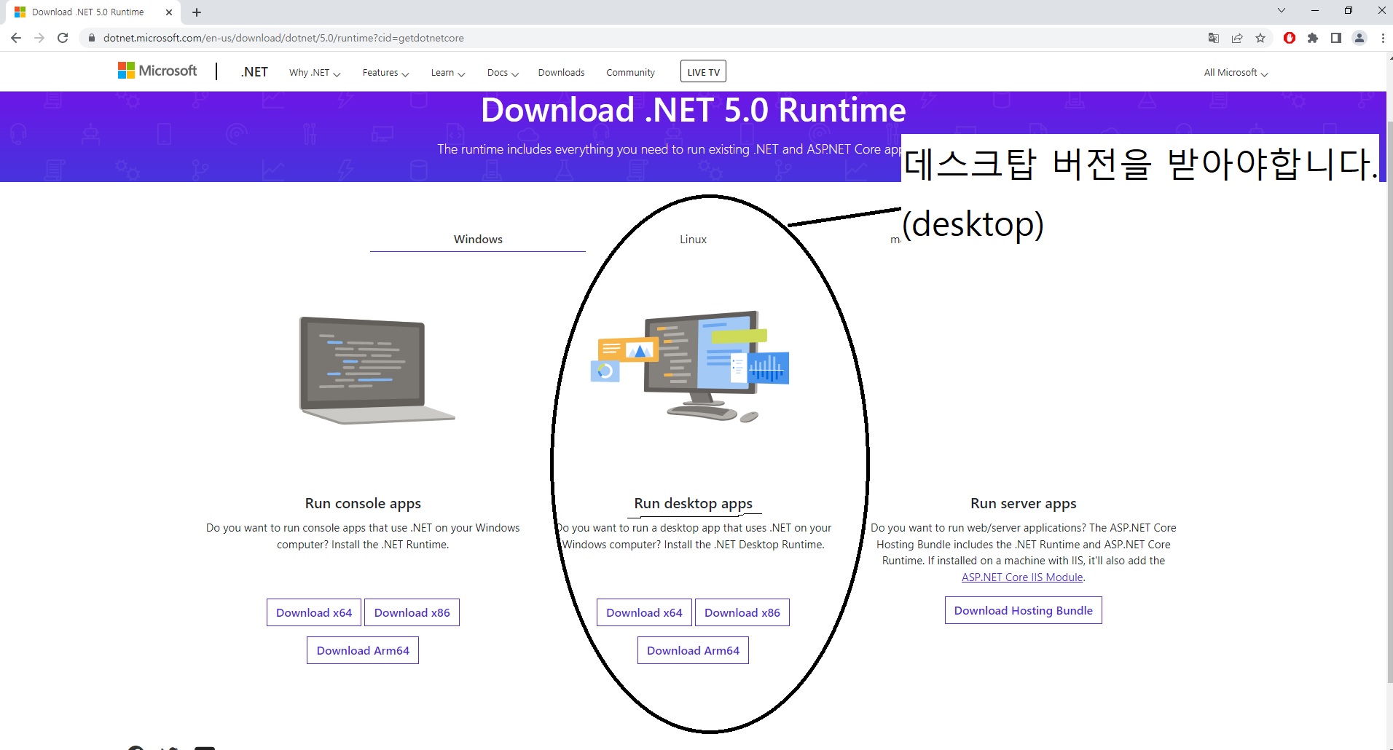The image size is (1393, 750).
Task: Bookmark this page with star icon
Action: [x=1260, y=38]
